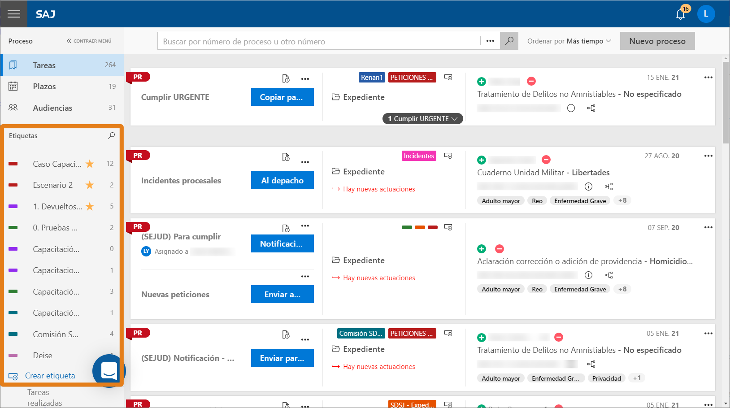Open the user profile avatar L
This screenshot has width=730, height=408.
click(x=706, y=14)
